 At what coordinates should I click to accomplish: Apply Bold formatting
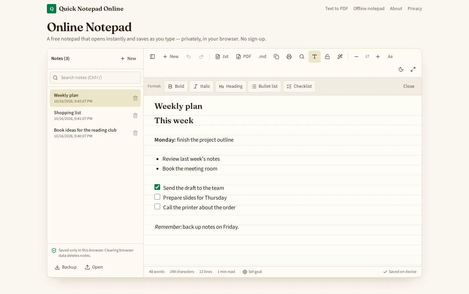point(176,86)
